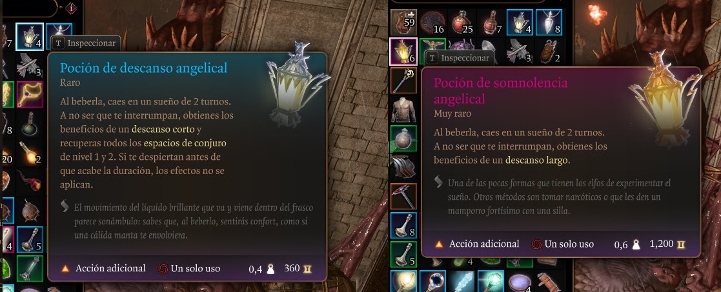
Task: Click Inspeccionar above somnolencia angelical tooltip
Action: point(460,58)
